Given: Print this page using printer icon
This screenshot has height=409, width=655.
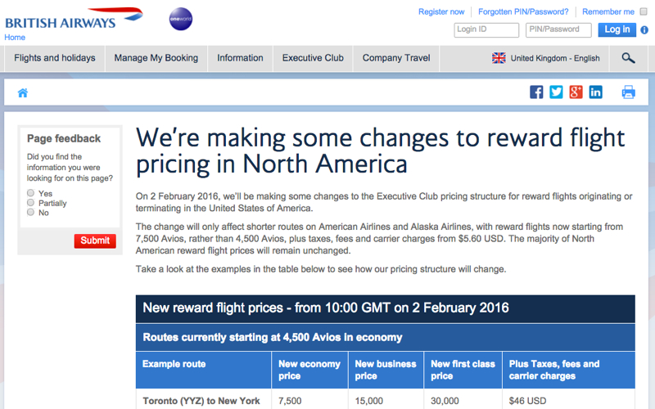Looking at the screenshot, I should click(x=628, y=92).
